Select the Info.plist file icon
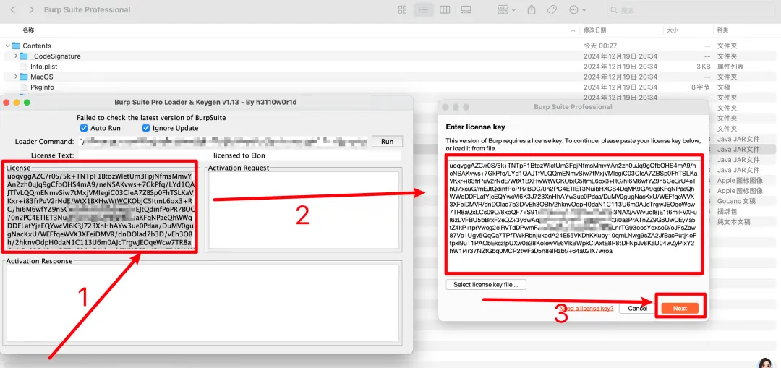 (x=23, y=67)
